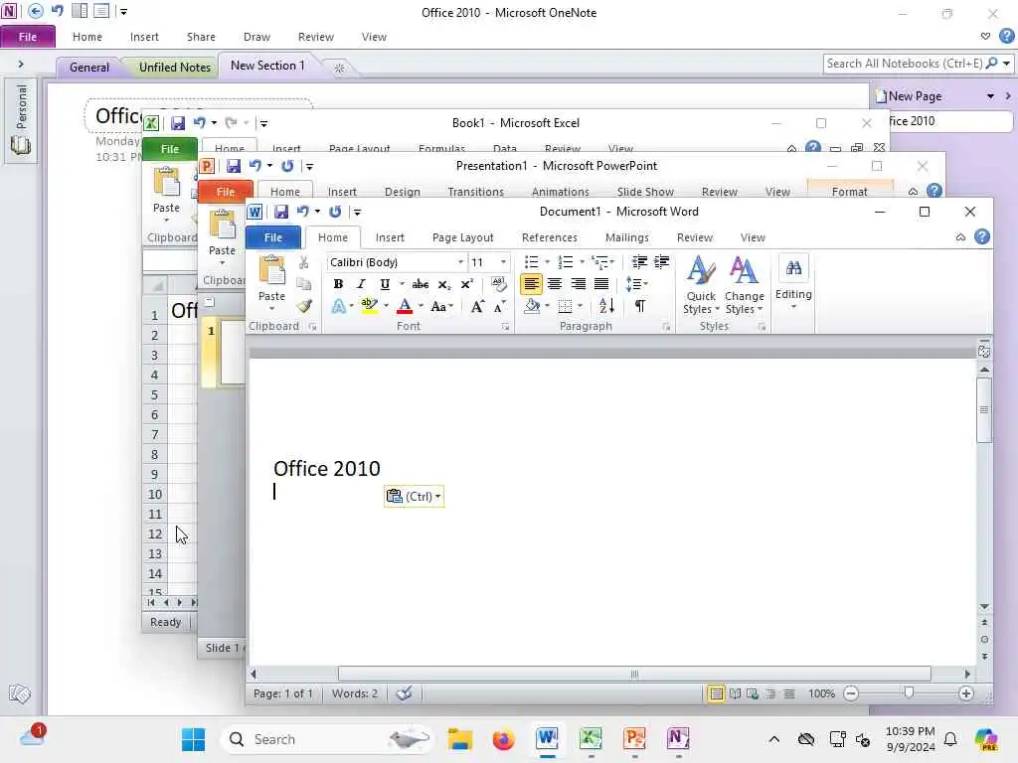This screenshot has width=1018, height=763.
Task: Click Borders icon in Word
Action: 566,306
